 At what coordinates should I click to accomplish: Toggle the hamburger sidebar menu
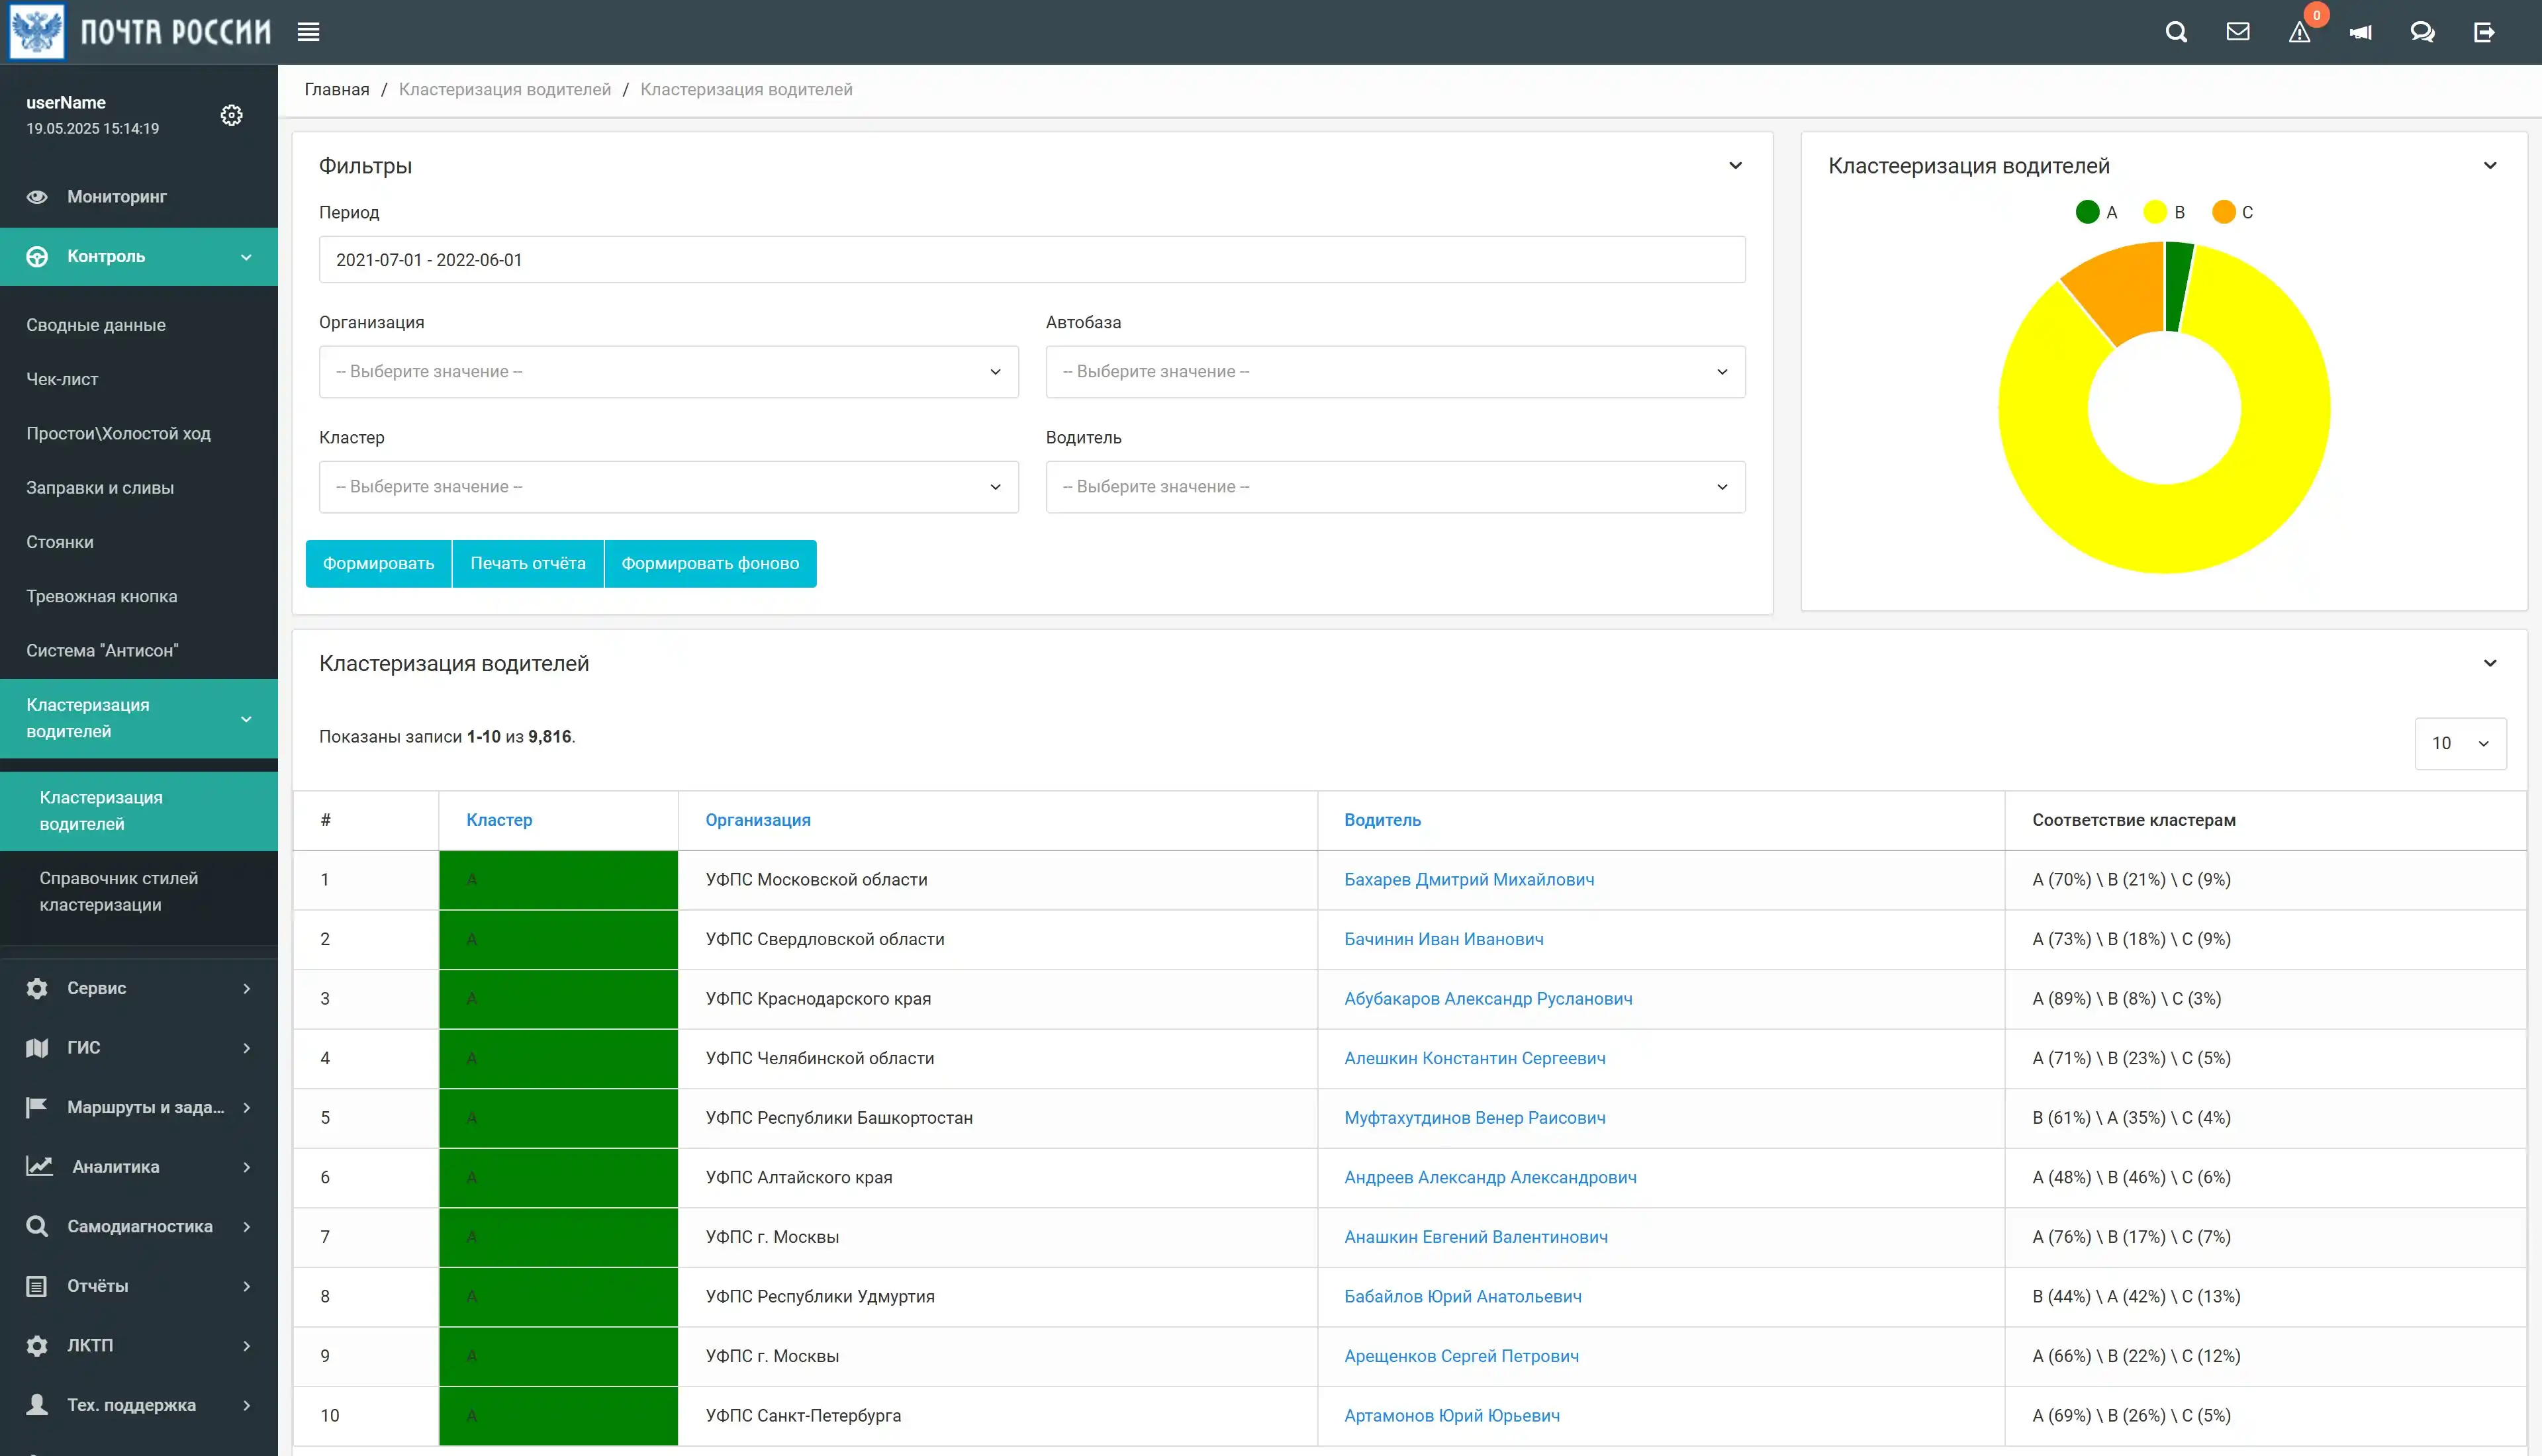click(308, 32)
